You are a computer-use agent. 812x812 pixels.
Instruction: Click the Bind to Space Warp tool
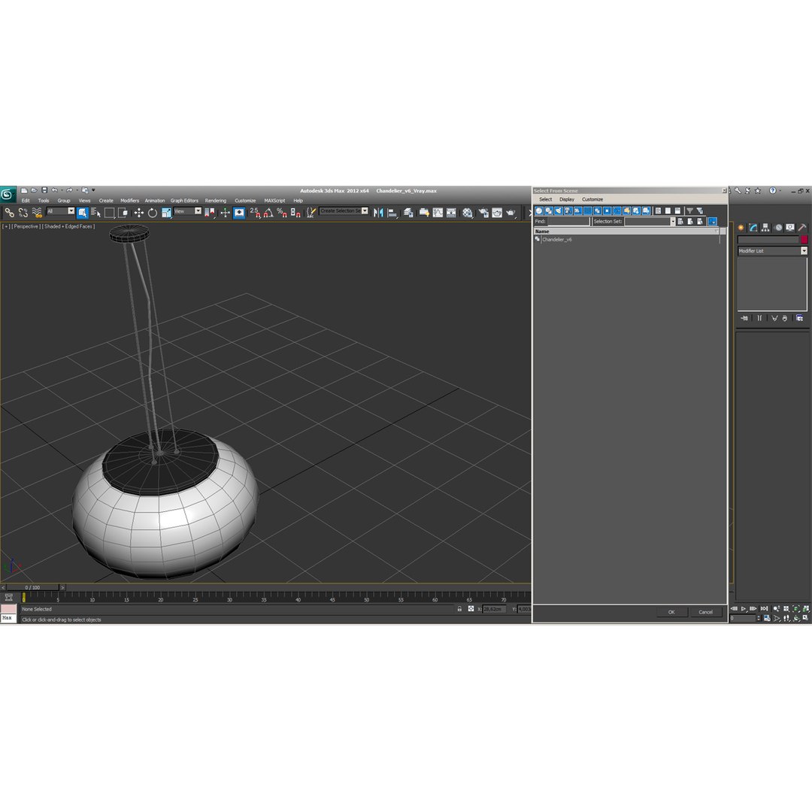coord(37,212)
